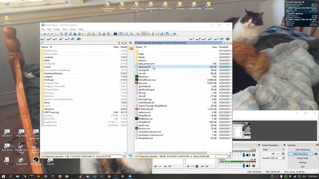Select the Windows folder in left panel
This screenshot has width=319, height=179.
pyautogui.click(x=49, y=109)
